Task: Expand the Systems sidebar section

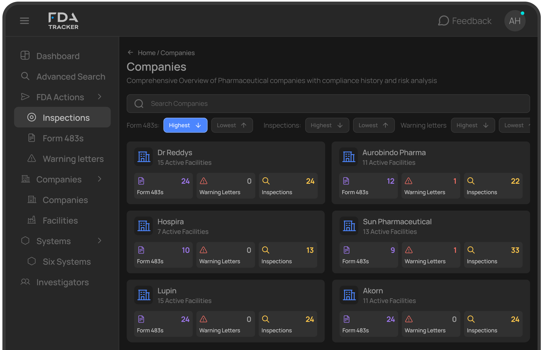Action: (x=100, y=241)
